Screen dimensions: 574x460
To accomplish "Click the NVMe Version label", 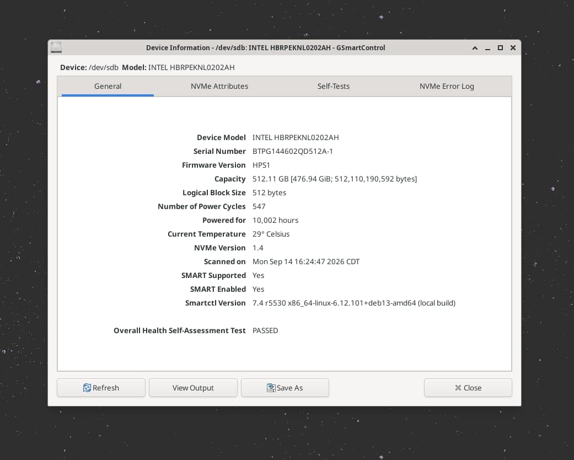I will [x=219, y=248].
